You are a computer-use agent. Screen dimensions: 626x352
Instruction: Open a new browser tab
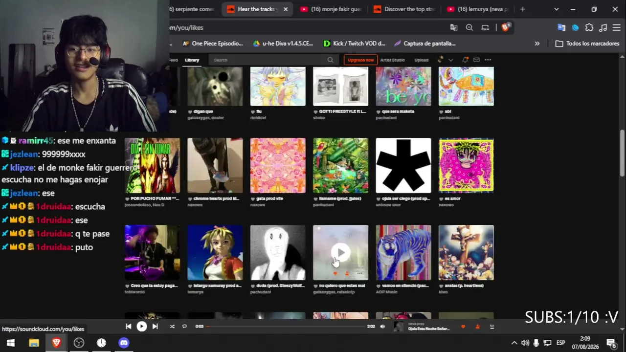pos(522,9)
